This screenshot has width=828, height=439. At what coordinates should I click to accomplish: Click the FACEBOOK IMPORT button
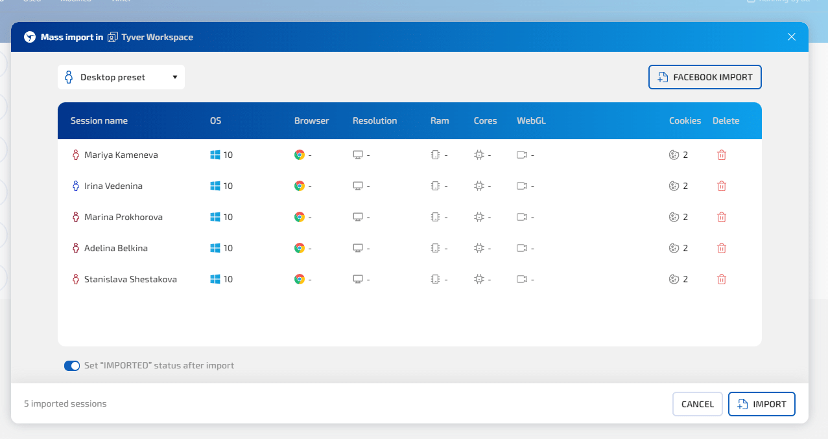[705, 77]
